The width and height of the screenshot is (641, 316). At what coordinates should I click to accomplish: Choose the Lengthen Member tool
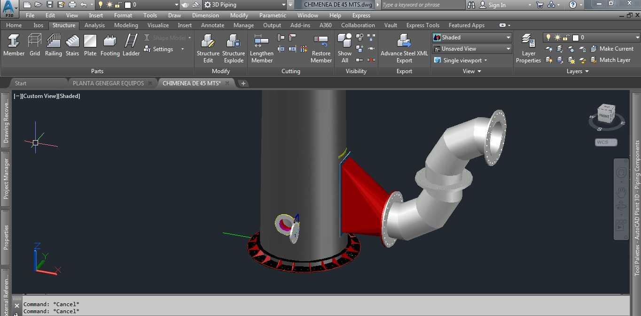pos(262,48)
